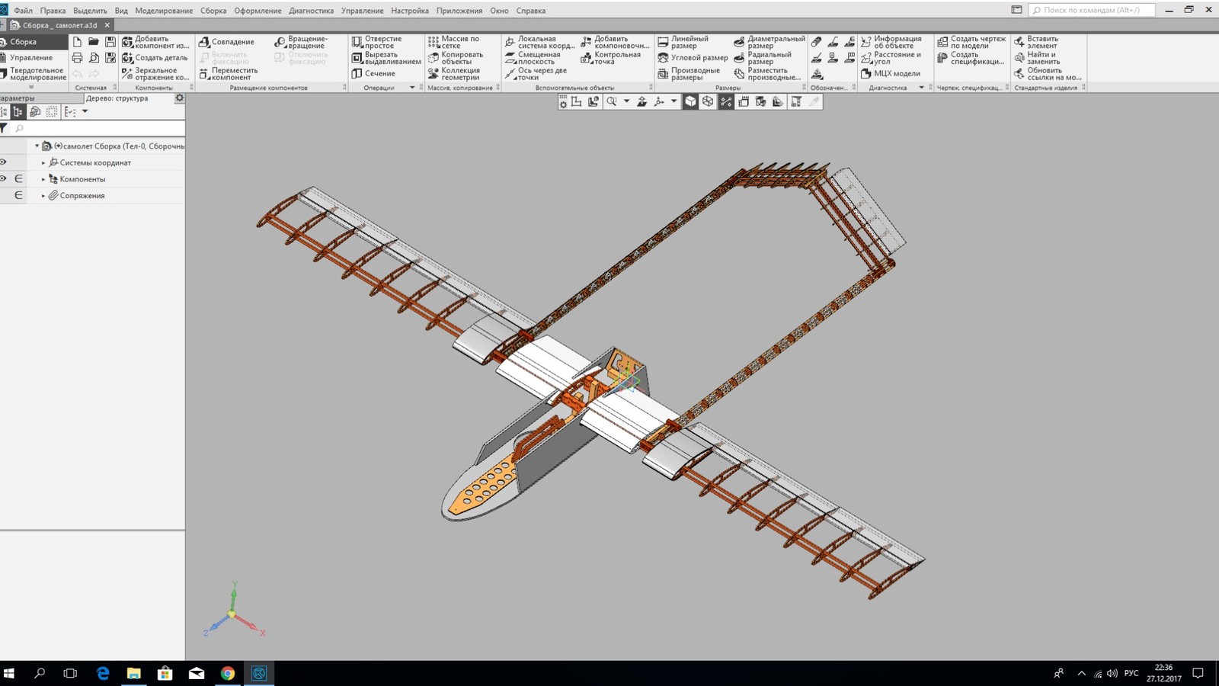Toggle the highlighted structure tree view button
Viewport: 1219px width, 686px height.
coord(18,112)
